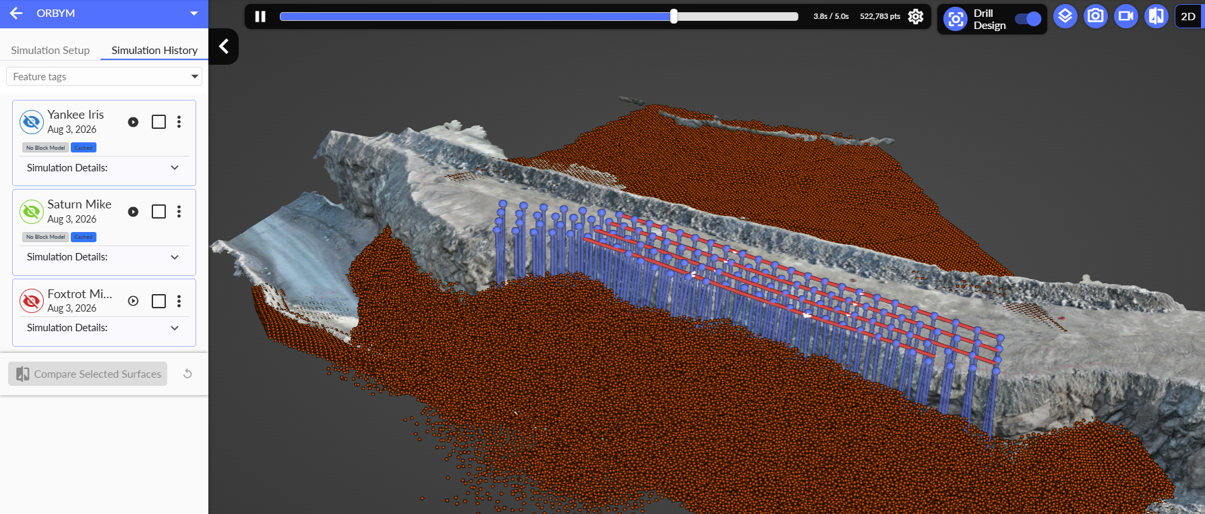Click Compare Selected Surfaces button

click(x=88, y=374)
